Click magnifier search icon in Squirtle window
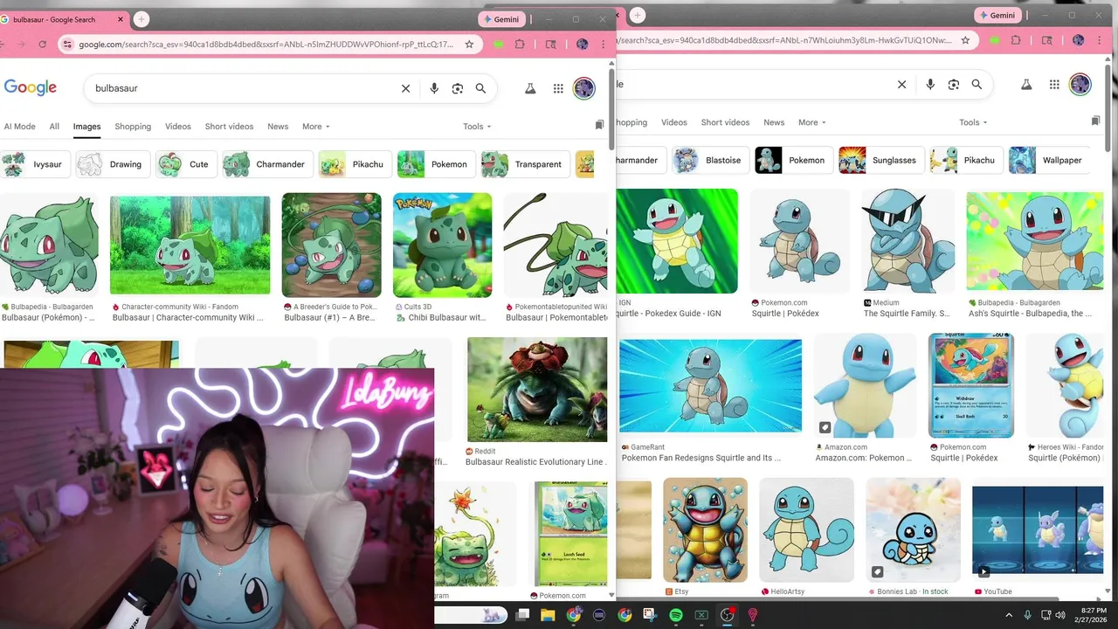 (x=977, y=85)
